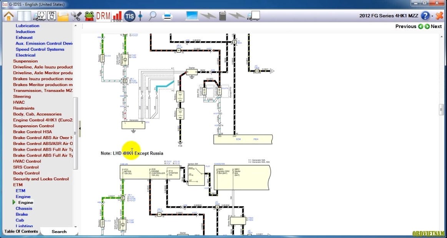The height and width of the screenshot is (238, 447).
Task: Open the truck diagnostics stethoscope icon
Action: 39,16
